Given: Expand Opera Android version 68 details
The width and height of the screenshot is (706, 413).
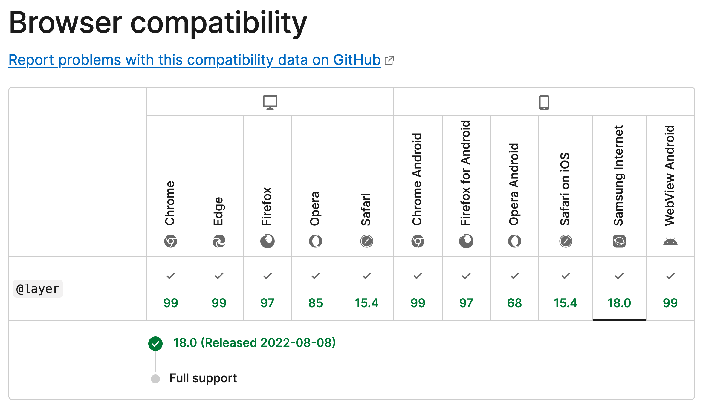Looking at the screenshot, I should [514, 303].
